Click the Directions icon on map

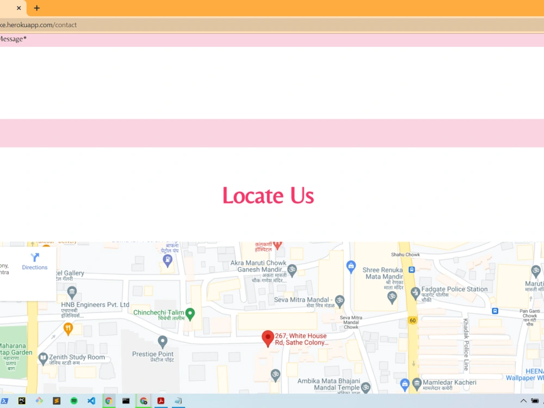(35, 257)
